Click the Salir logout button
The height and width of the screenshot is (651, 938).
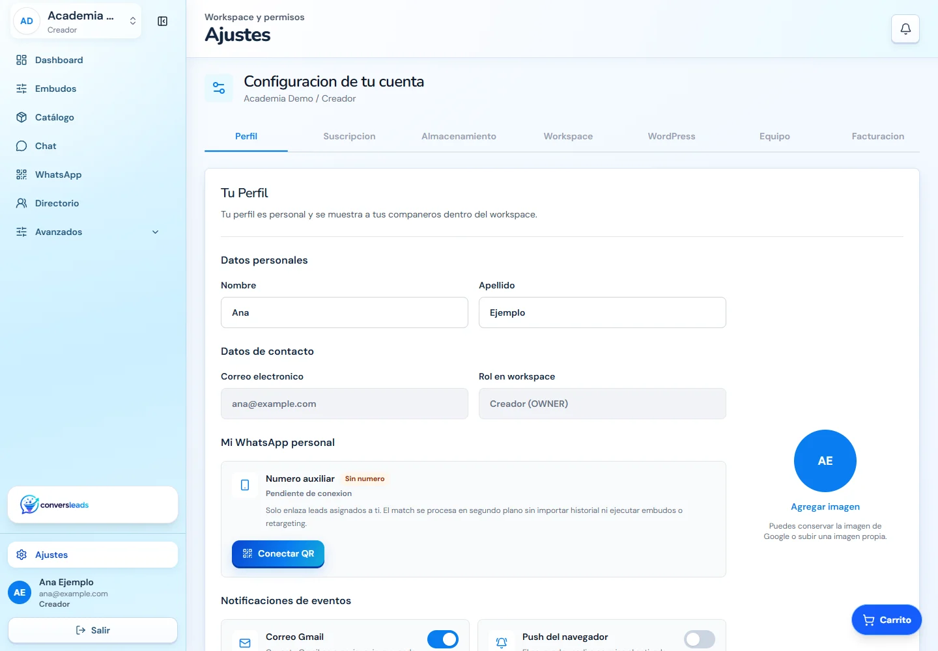pos(92,630)
